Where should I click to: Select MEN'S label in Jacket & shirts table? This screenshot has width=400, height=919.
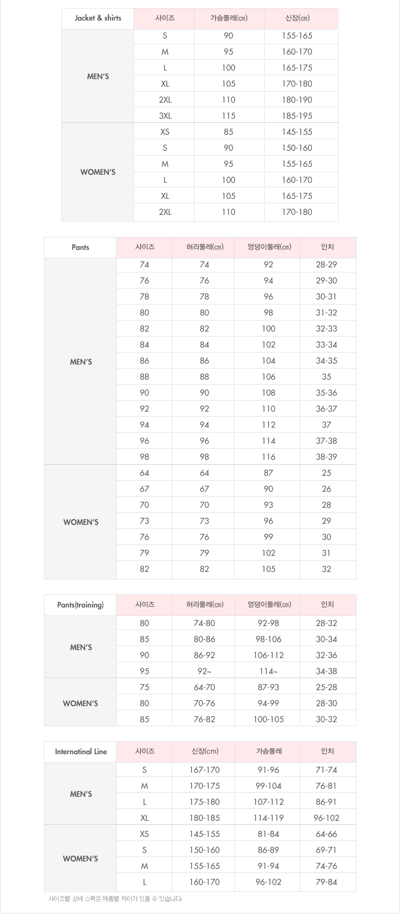click(98, 77)
